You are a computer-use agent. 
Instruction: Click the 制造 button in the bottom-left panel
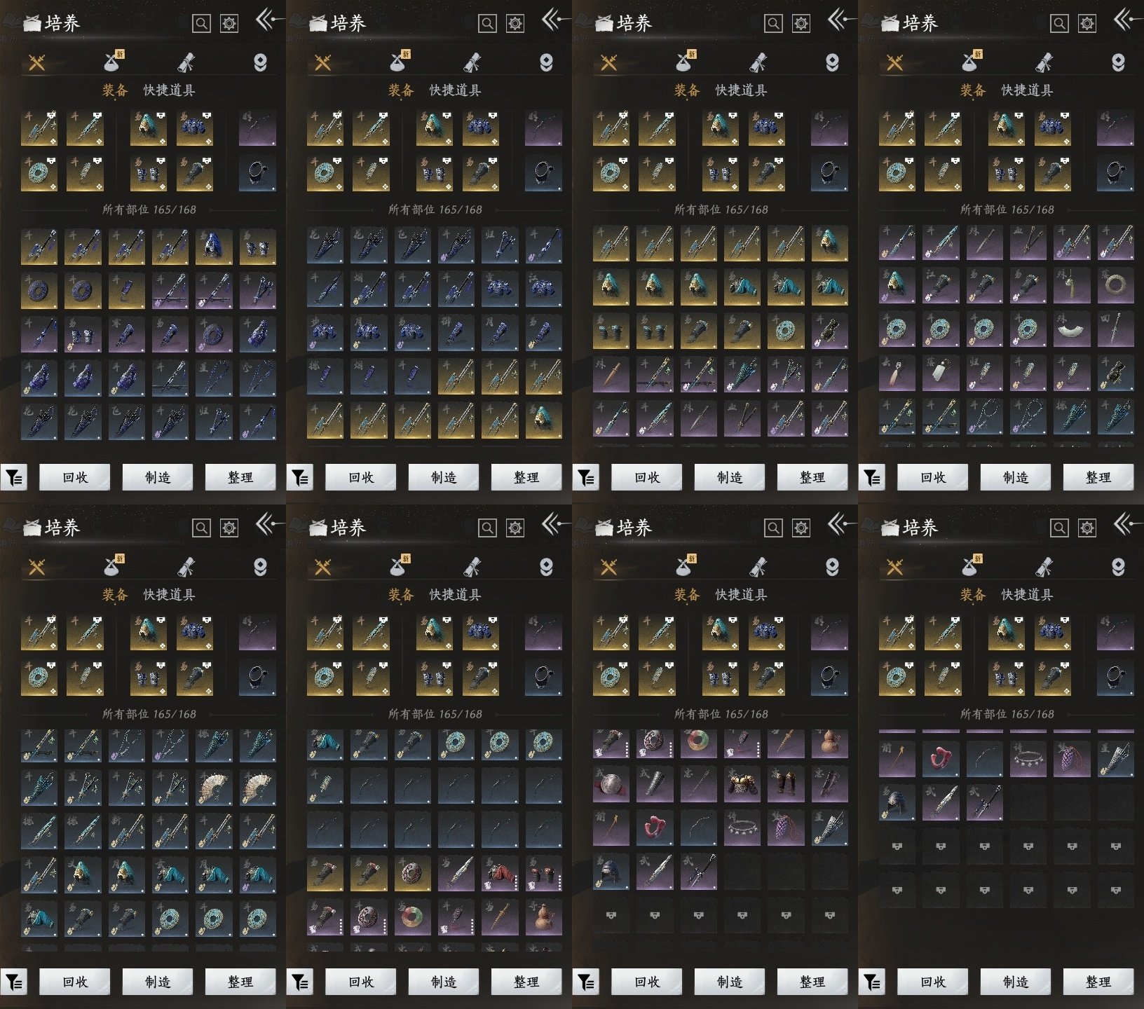(157, 982)
